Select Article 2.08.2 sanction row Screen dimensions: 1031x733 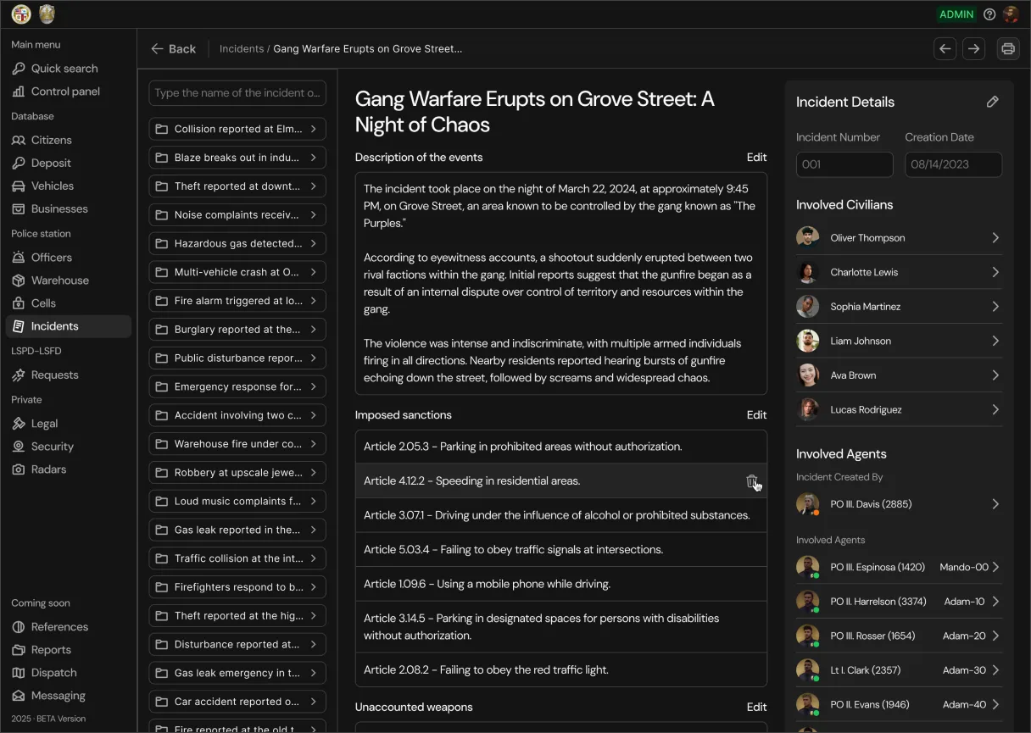coord(561,669)
